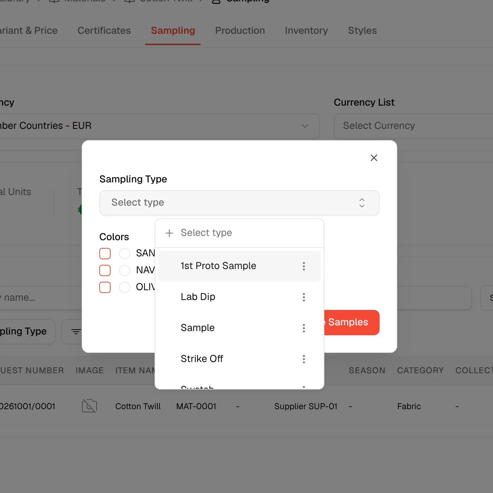Open three-dot menu next to Sample

pyautogui.click(x=304, y=328)
